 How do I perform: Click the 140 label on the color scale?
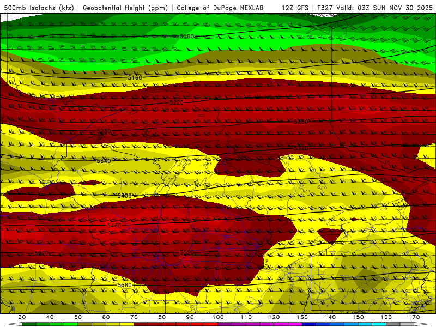coord(330,317)
